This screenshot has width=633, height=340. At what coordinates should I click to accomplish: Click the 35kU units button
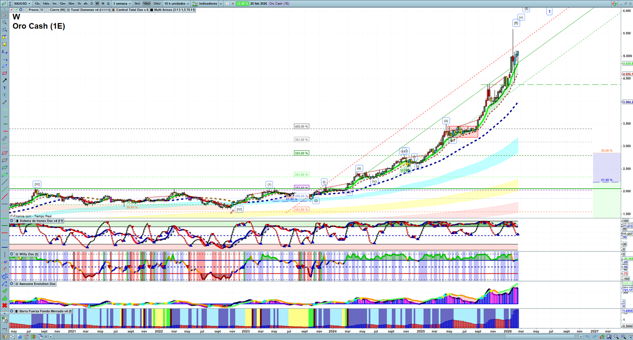tap(157, 4)
